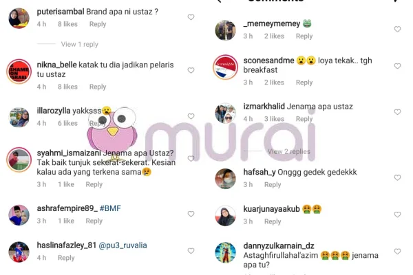Reply to nikna_belle's comment
The width and height of the screenshot is (413, 275).
98,87
